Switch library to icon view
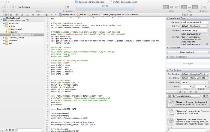This screenshot has height=132, width=210. [204, 96]
